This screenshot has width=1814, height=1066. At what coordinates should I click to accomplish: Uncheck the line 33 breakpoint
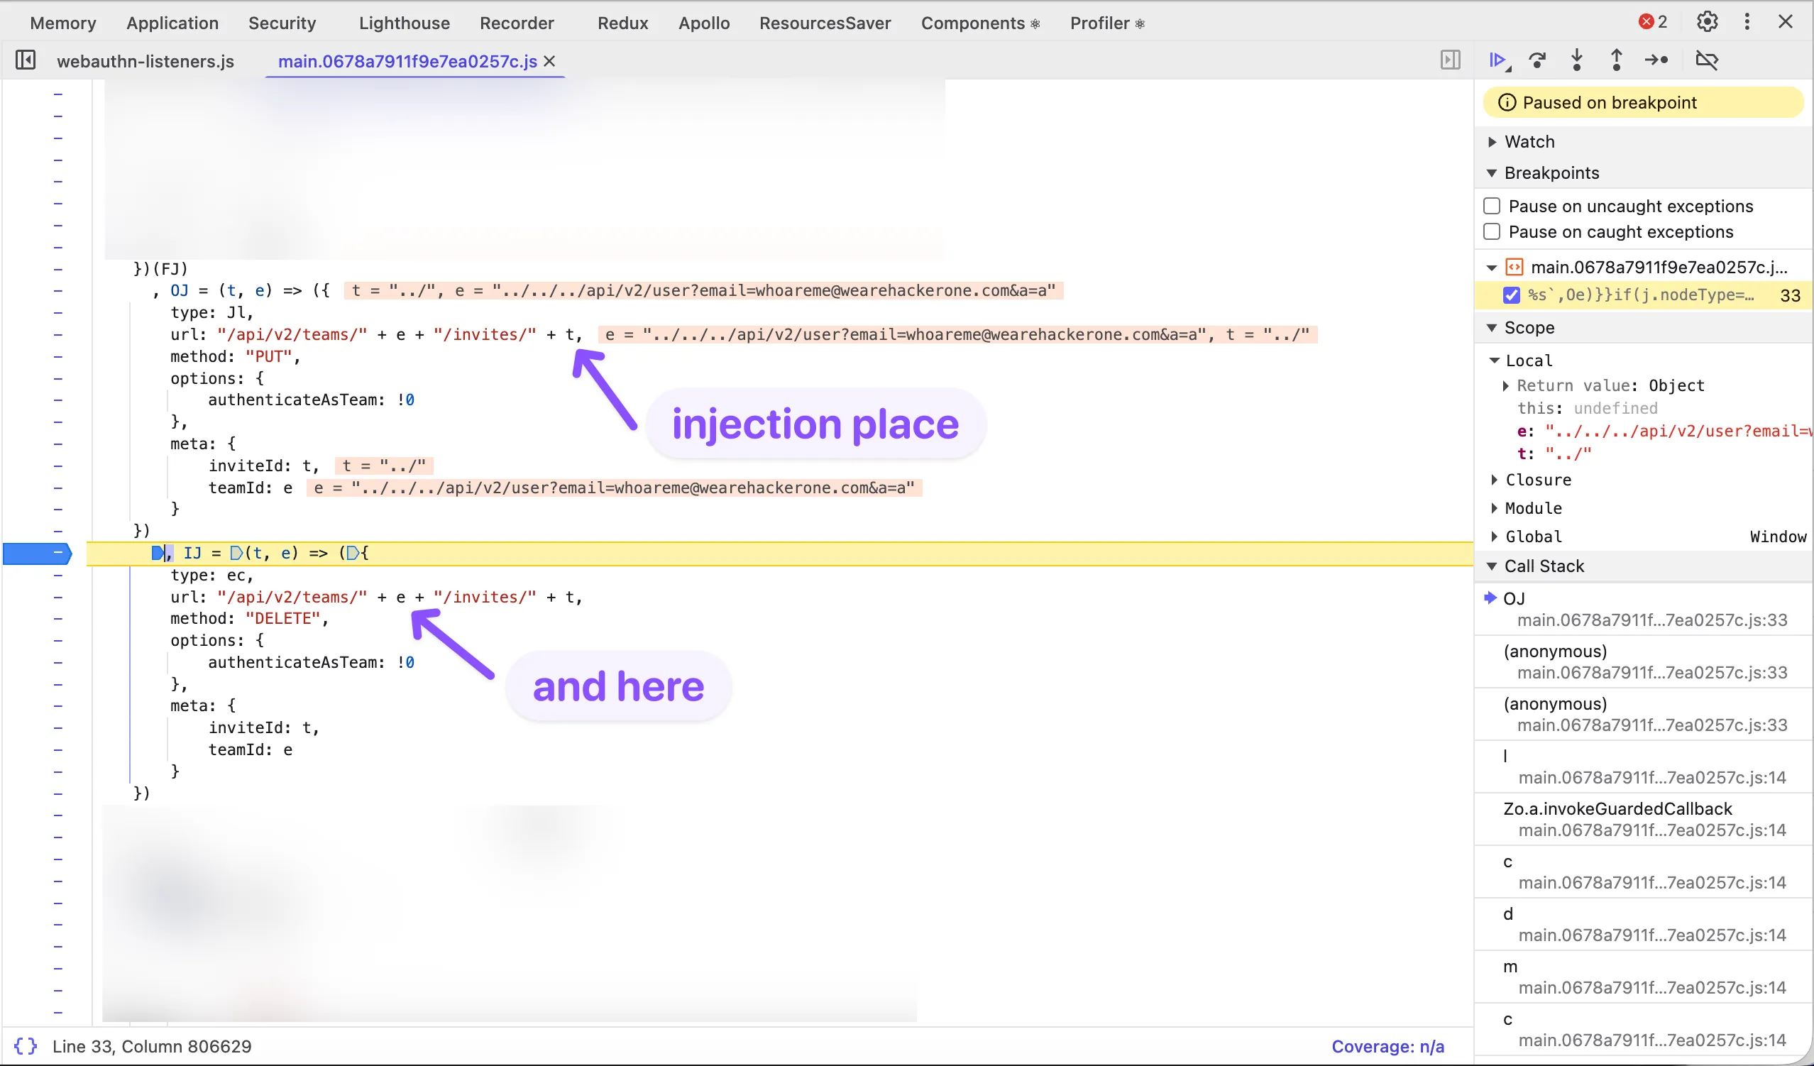coord(1511,295)
